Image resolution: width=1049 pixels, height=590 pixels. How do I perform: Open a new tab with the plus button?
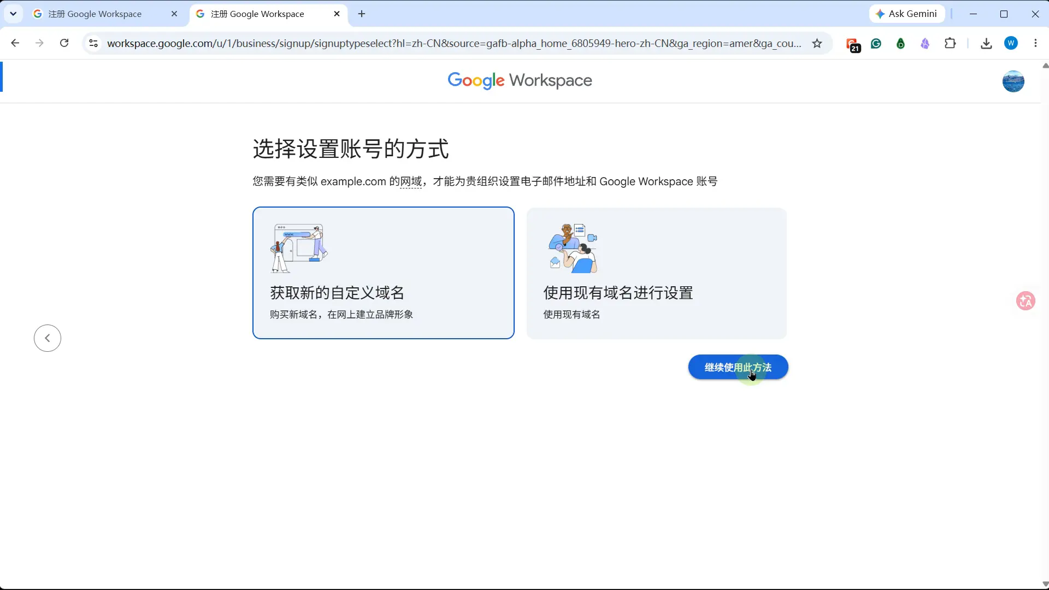click(x=362, y=14)
